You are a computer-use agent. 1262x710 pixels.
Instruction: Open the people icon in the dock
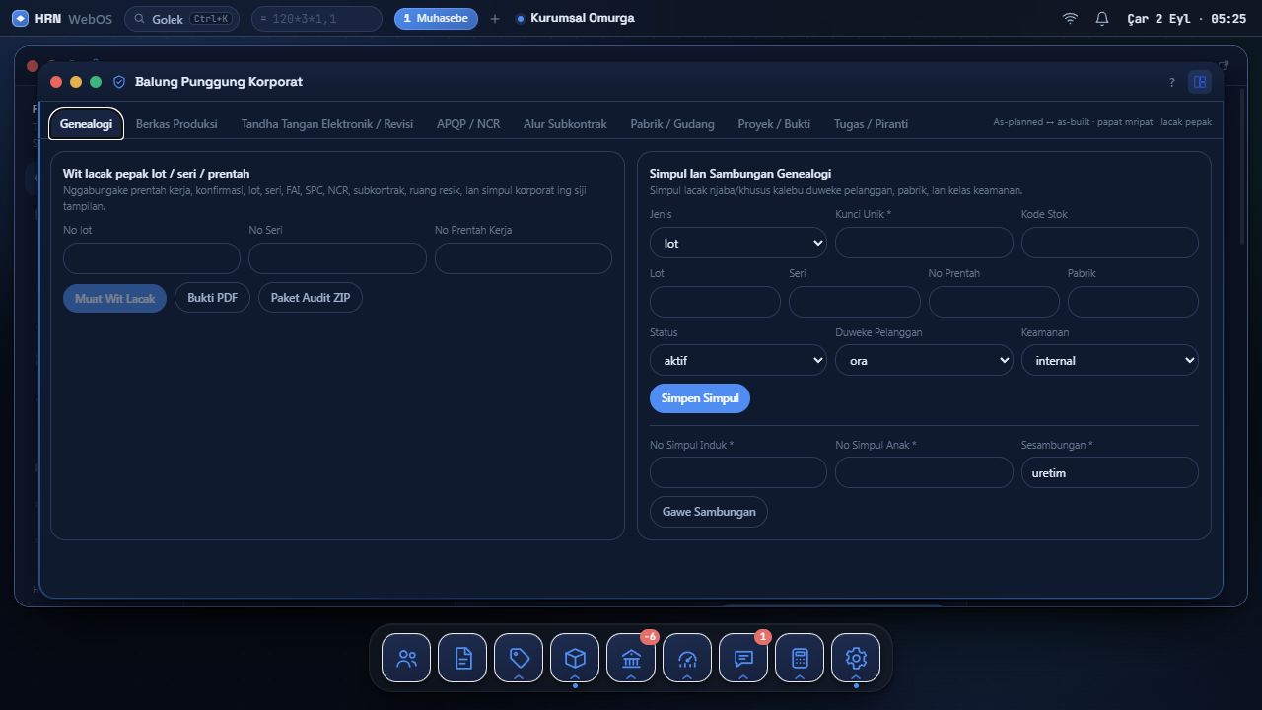(x=406, y=658)
